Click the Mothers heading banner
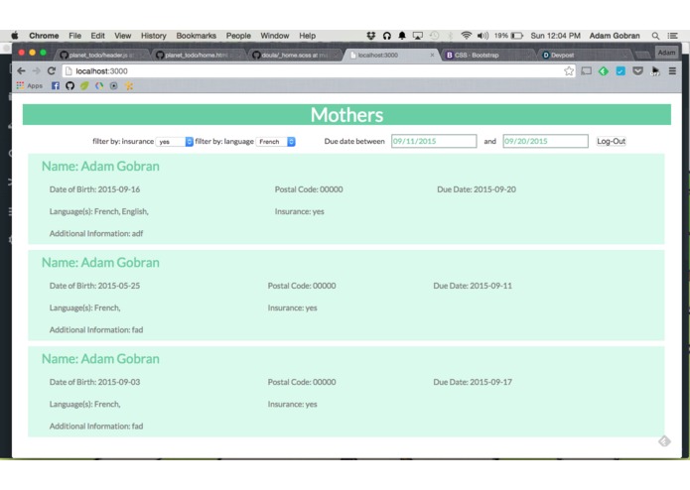690x490 pixels. coord(346,115)
